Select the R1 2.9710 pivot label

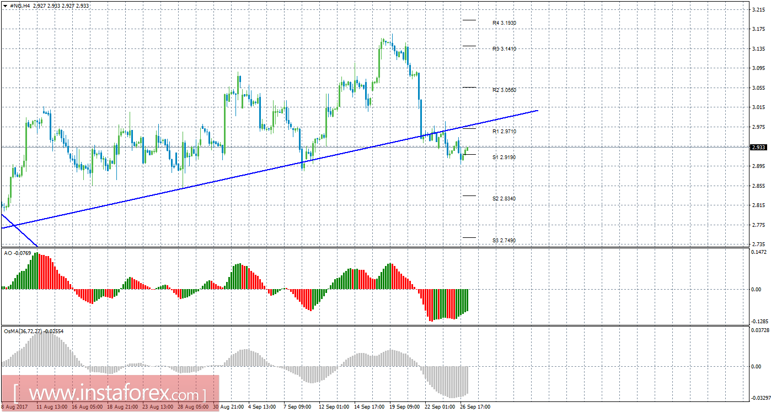(x=504, y=132)
